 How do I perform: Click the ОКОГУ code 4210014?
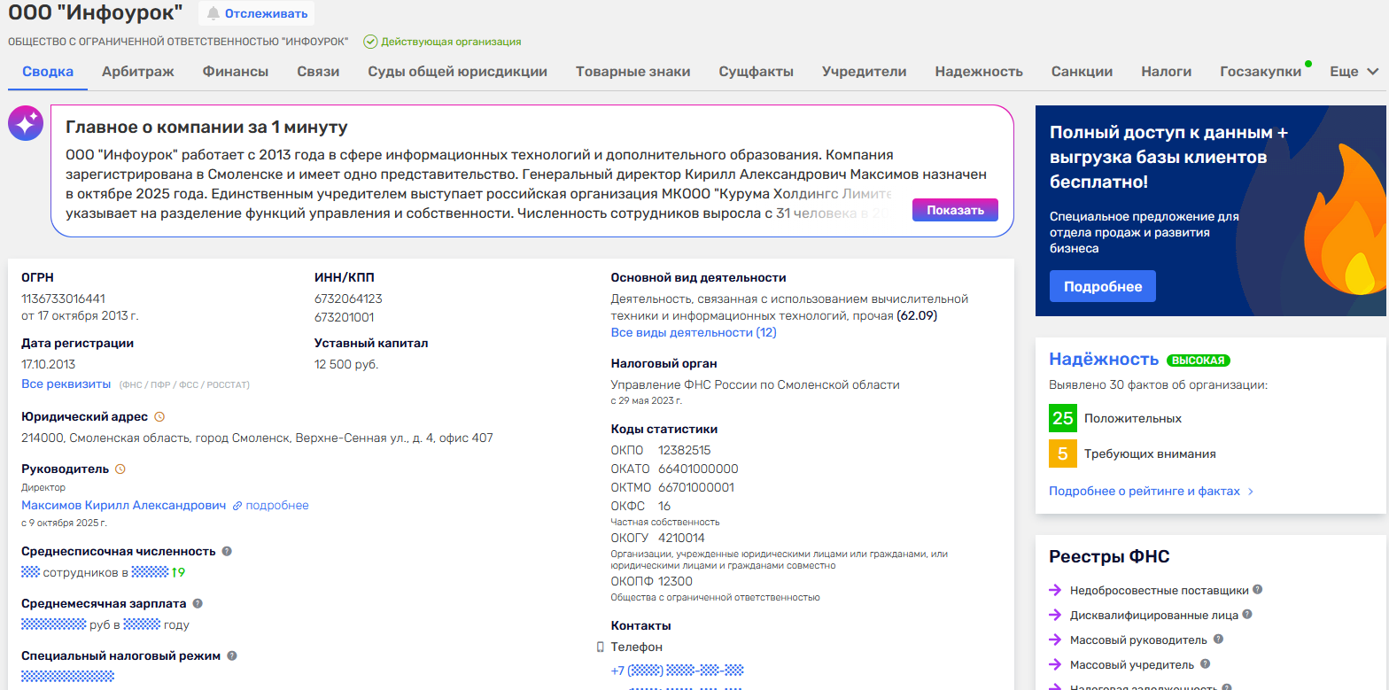(681, 538)
